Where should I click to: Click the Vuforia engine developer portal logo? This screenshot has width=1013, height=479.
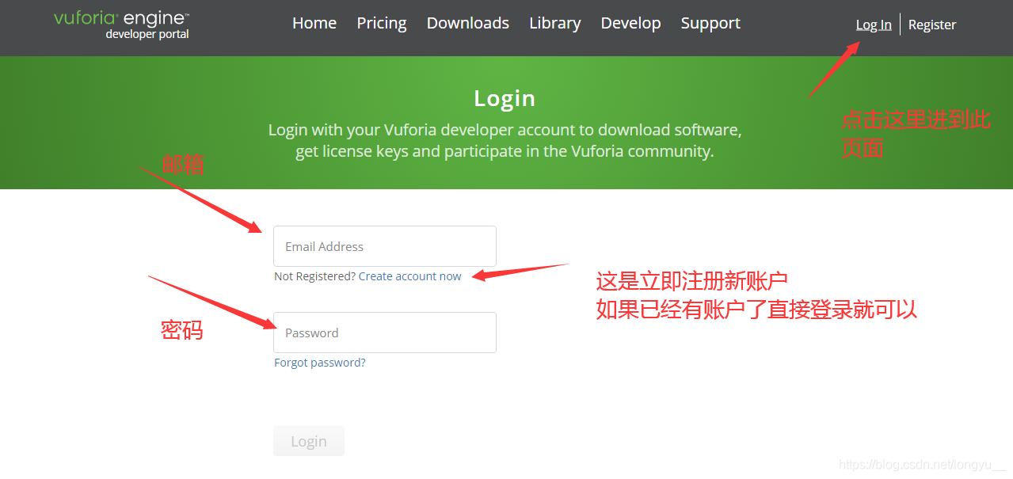[122, 25]
